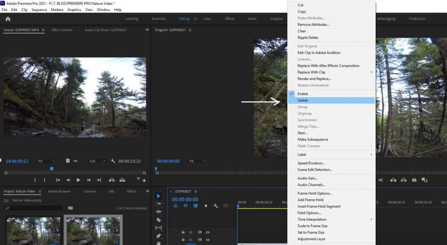Toggle the V2 track lock
447x245 pixels.
(183, 240)
